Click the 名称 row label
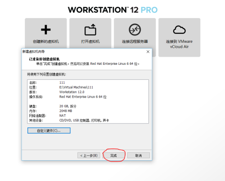This screenshot has height=181, width=225. (x=33, y=82)
